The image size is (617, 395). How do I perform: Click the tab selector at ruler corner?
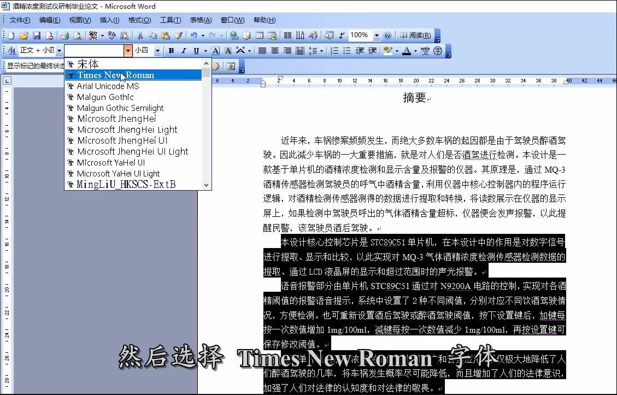click(x=7, y=81)
